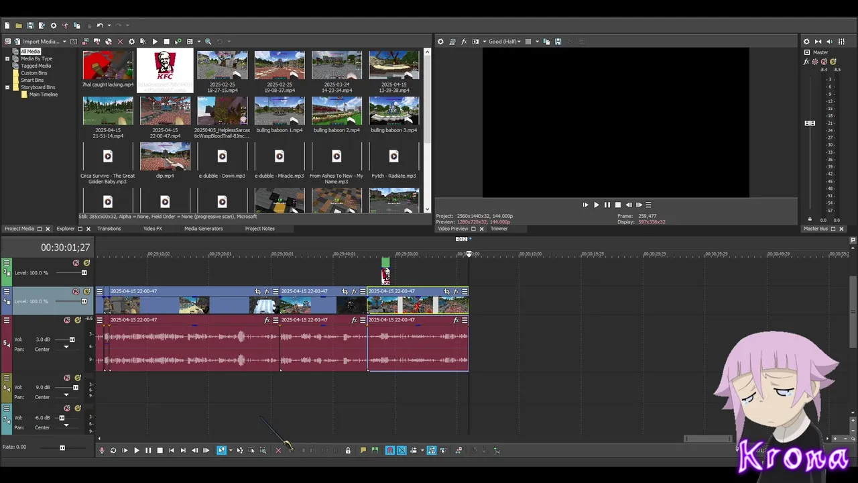The width and height of the screenshot is (858, 483).
Task: Open the Project Notes tab
Action: (x=260, y=229)
